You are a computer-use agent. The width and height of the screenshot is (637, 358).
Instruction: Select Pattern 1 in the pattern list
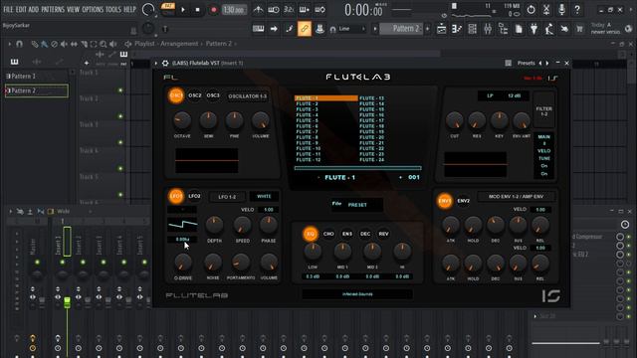(37, 76)
